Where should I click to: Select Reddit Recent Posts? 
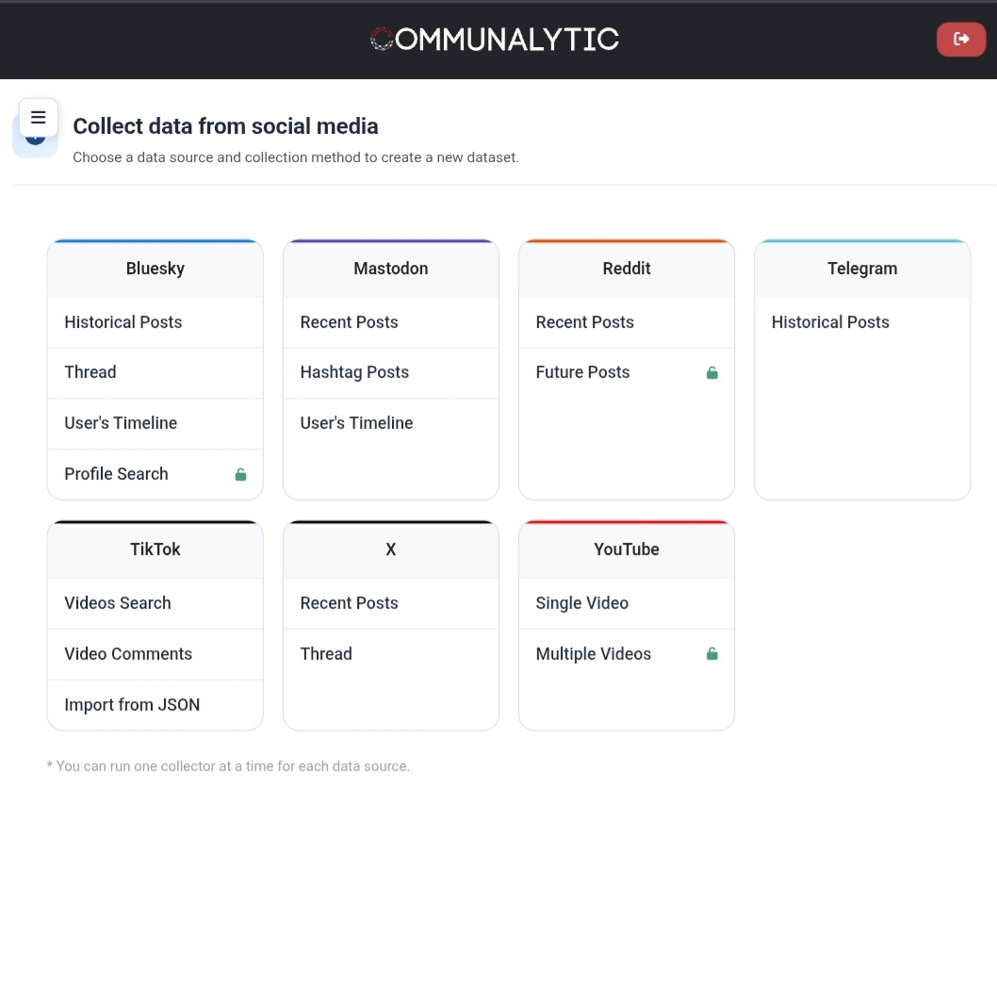[585, 322]
